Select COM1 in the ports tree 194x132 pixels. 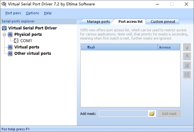(26, 41)
